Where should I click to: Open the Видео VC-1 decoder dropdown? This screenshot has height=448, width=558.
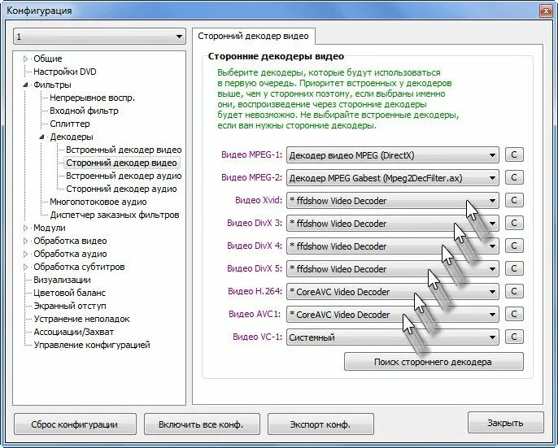point(393,337)
